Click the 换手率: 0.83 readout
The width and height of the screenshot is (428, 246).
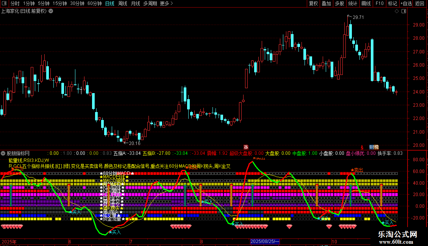[390, 153]
